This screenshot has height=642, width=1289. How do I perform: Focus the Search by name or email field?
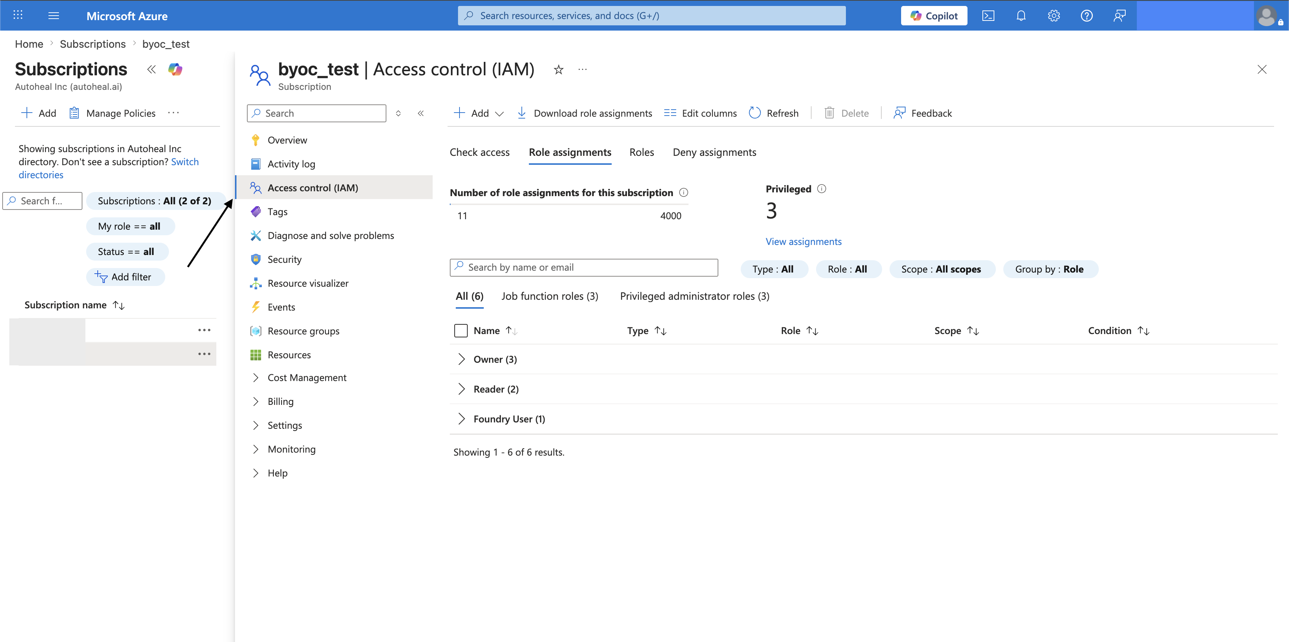point(583,268)
